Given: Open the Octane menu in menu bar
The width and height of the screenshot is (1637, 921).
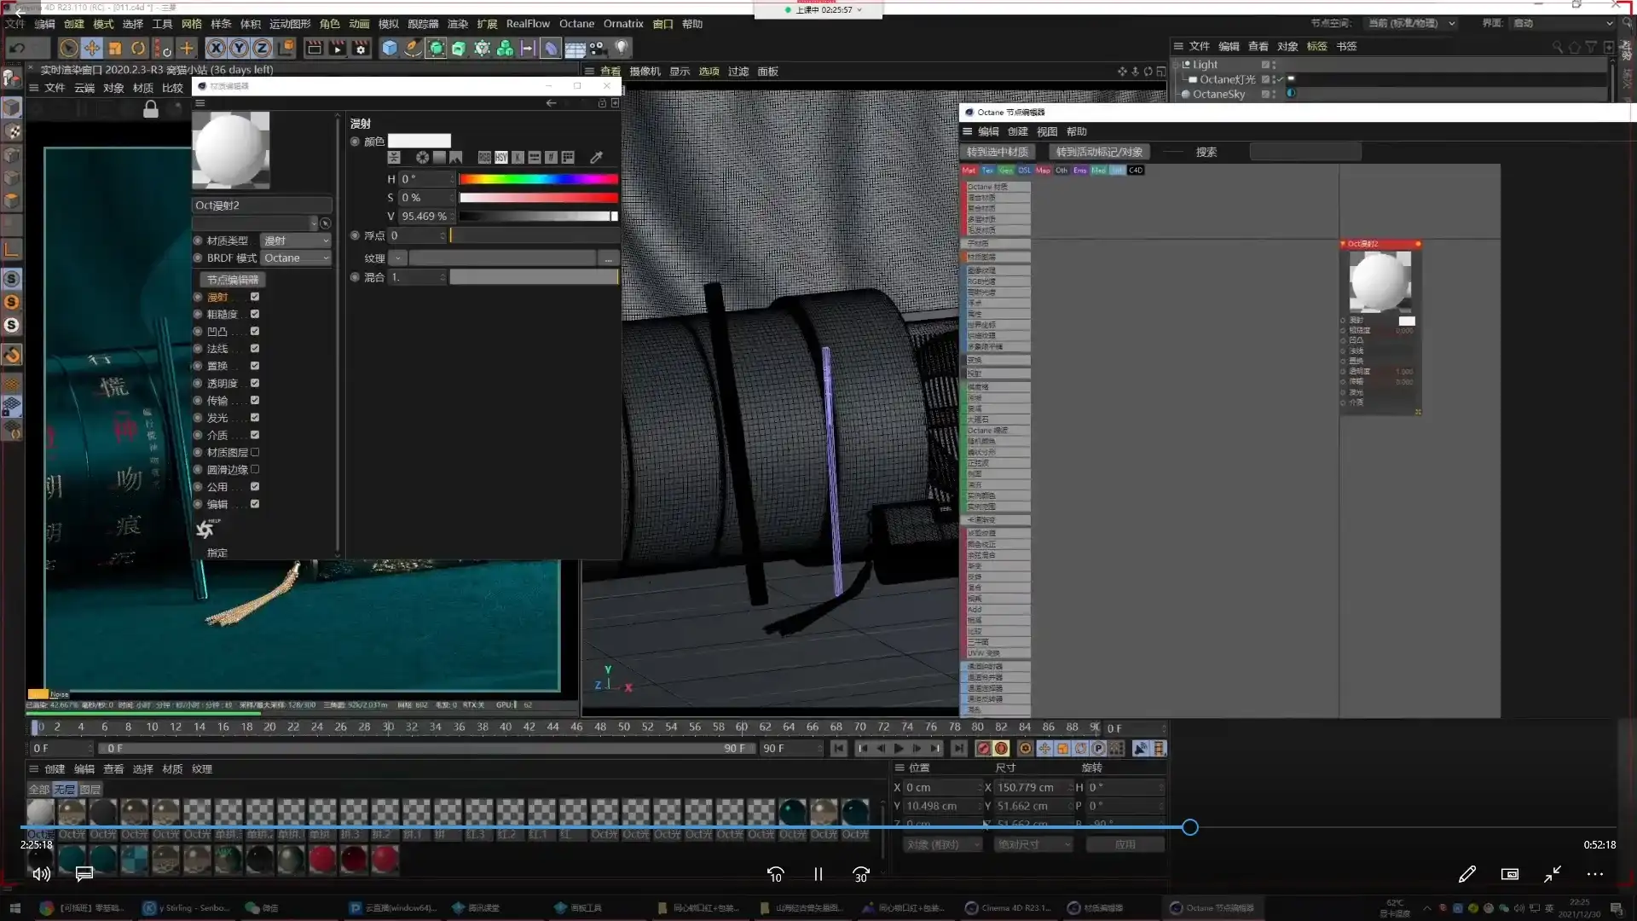Looking at the screenshot, I should click(576, 24).
